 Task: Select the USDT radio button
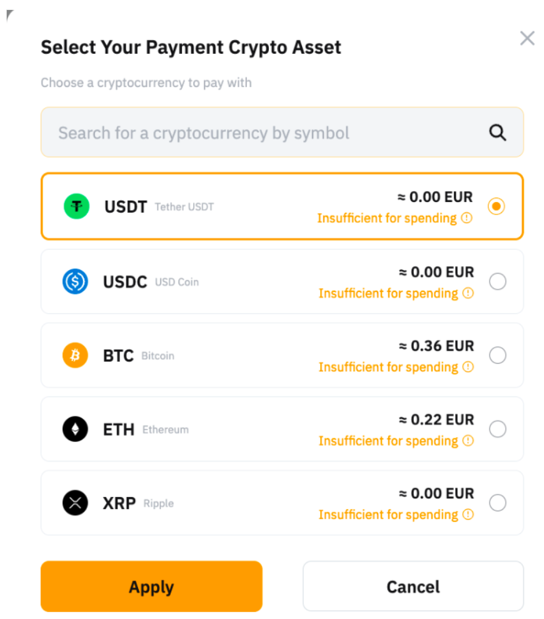point(496,206)
